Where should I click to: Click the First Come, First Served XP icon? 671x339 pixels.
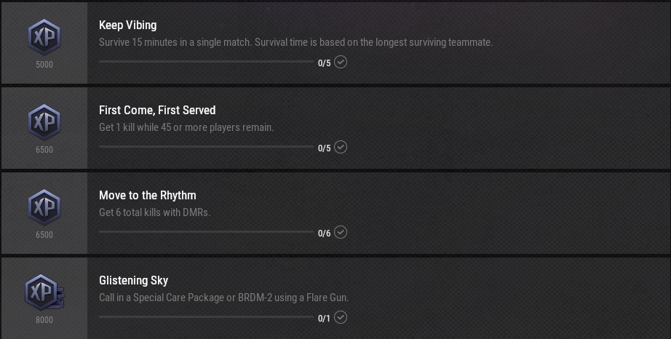point(44,121)
